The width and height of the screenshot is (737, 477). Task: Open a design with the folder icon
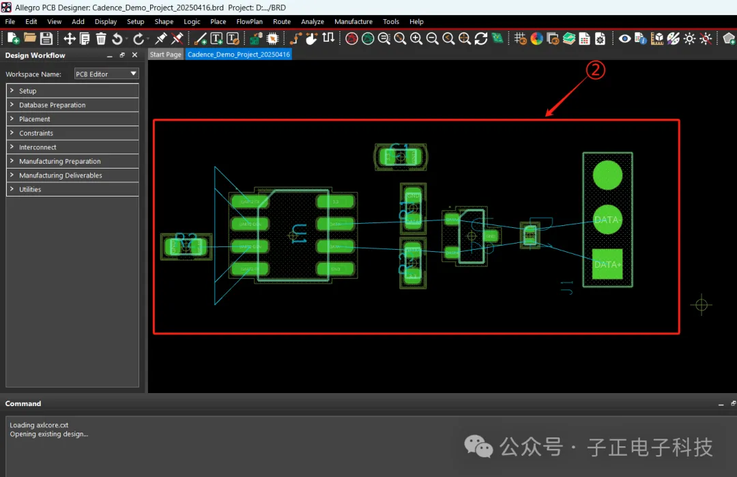click(29, 38)
